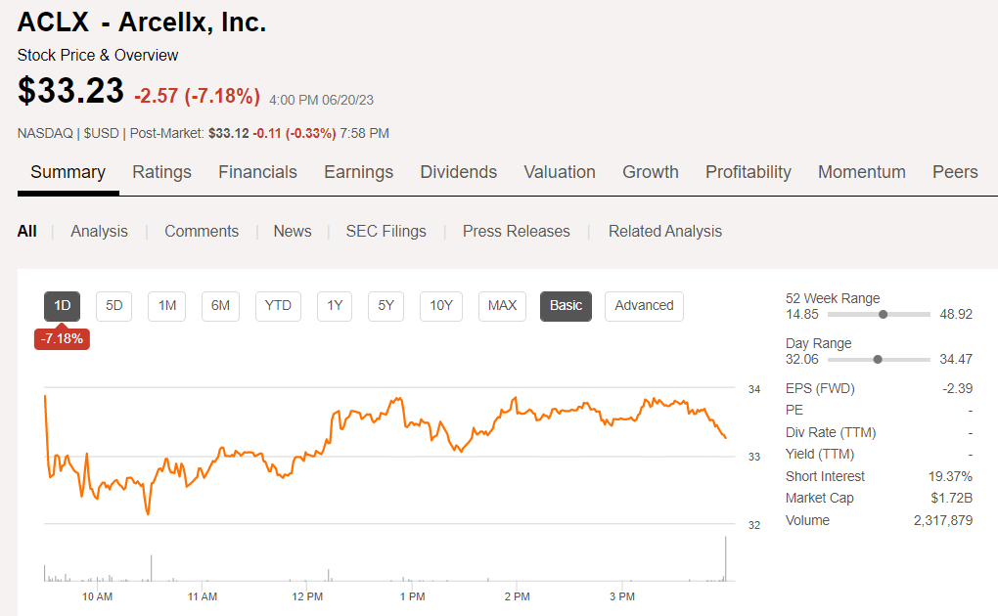
Task: Click the closing volume spike bar
Action: (726, 560)
